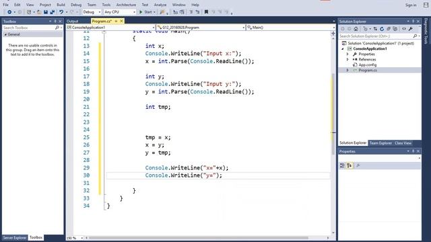Open Properties wrench icon in Solution Explorer toolbar
This screenshot has height=242, width=431.
click(410, 29)
